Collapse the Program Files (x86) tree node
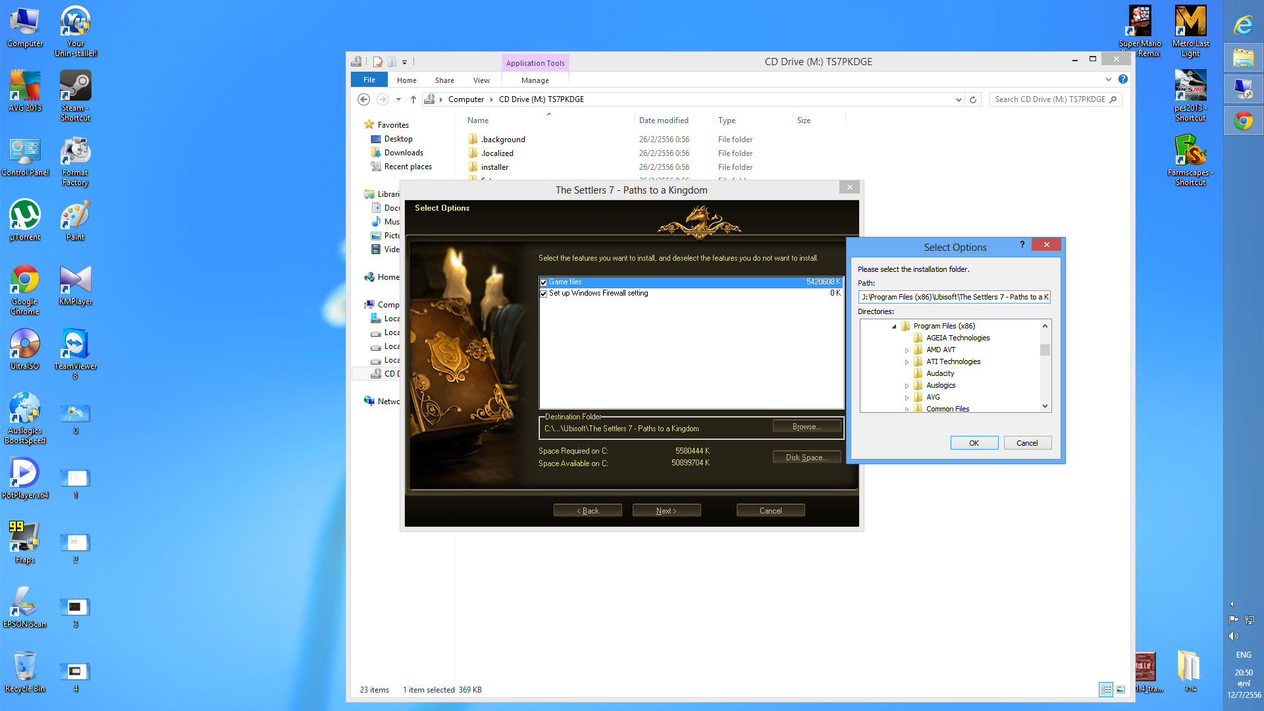The width and height of the screenshot is (1264, 711). 894,327
